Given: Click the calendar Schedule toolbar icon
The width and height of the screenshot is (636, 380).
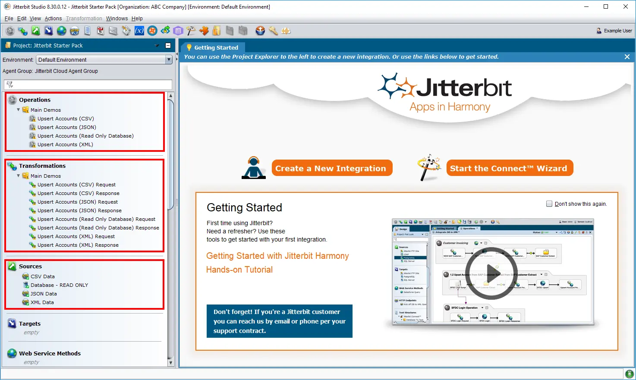Looking at the screenshot, I should tap(101, 31).
